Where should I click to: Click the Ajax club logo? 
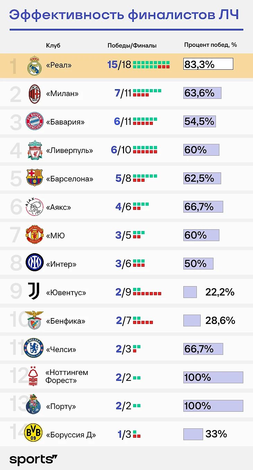click(x=35, y=207)
